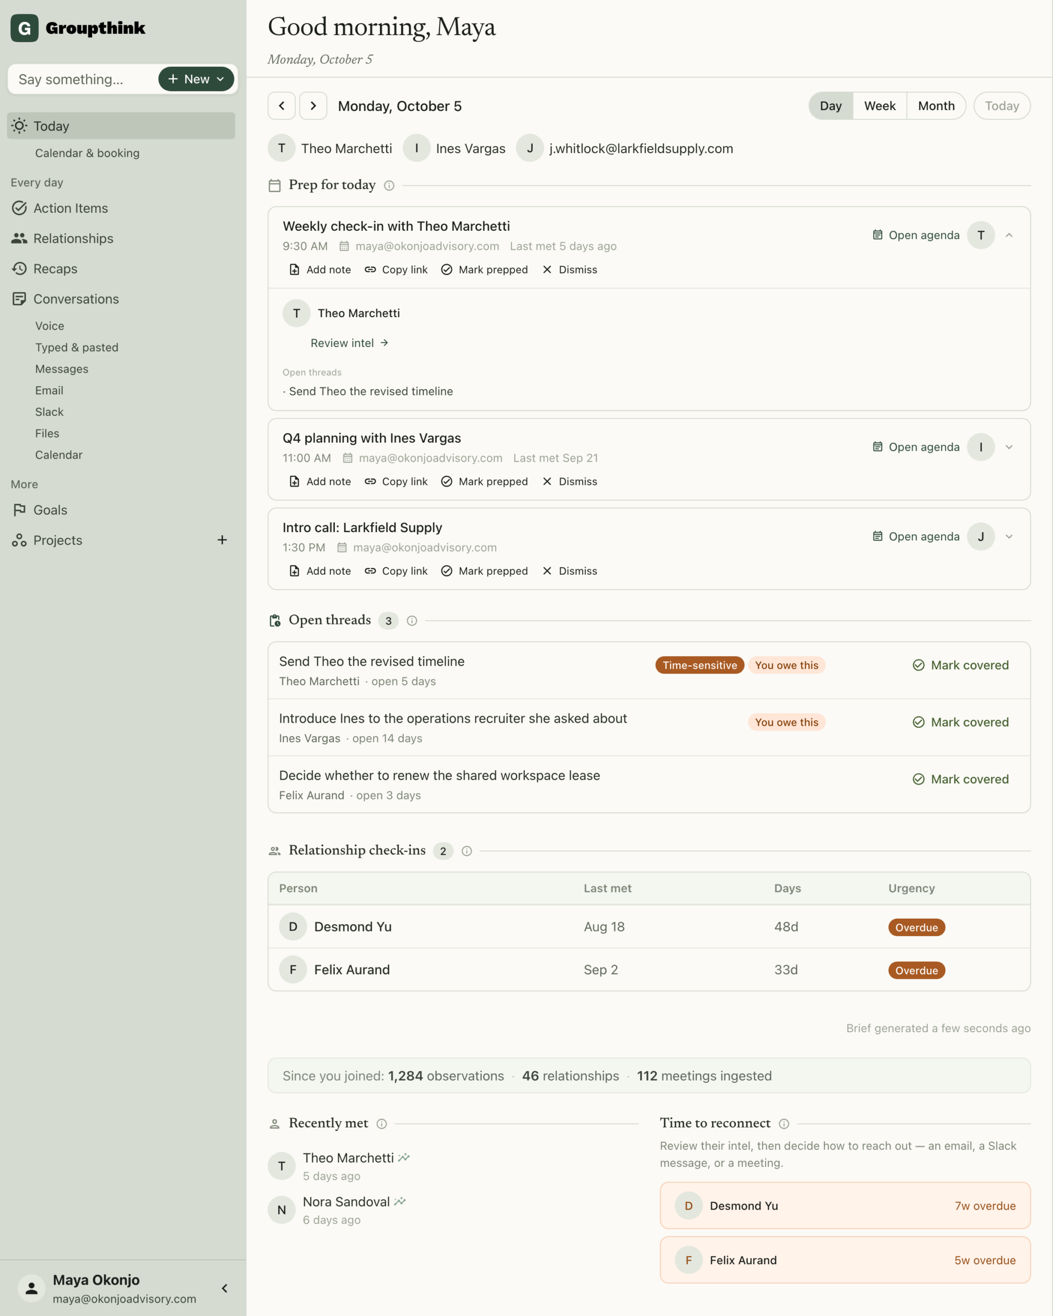This screenshot has height=1316, width=1053.
Task: Mark Weekly check-in with Theo as prepped
Action: tap(485, 270)
